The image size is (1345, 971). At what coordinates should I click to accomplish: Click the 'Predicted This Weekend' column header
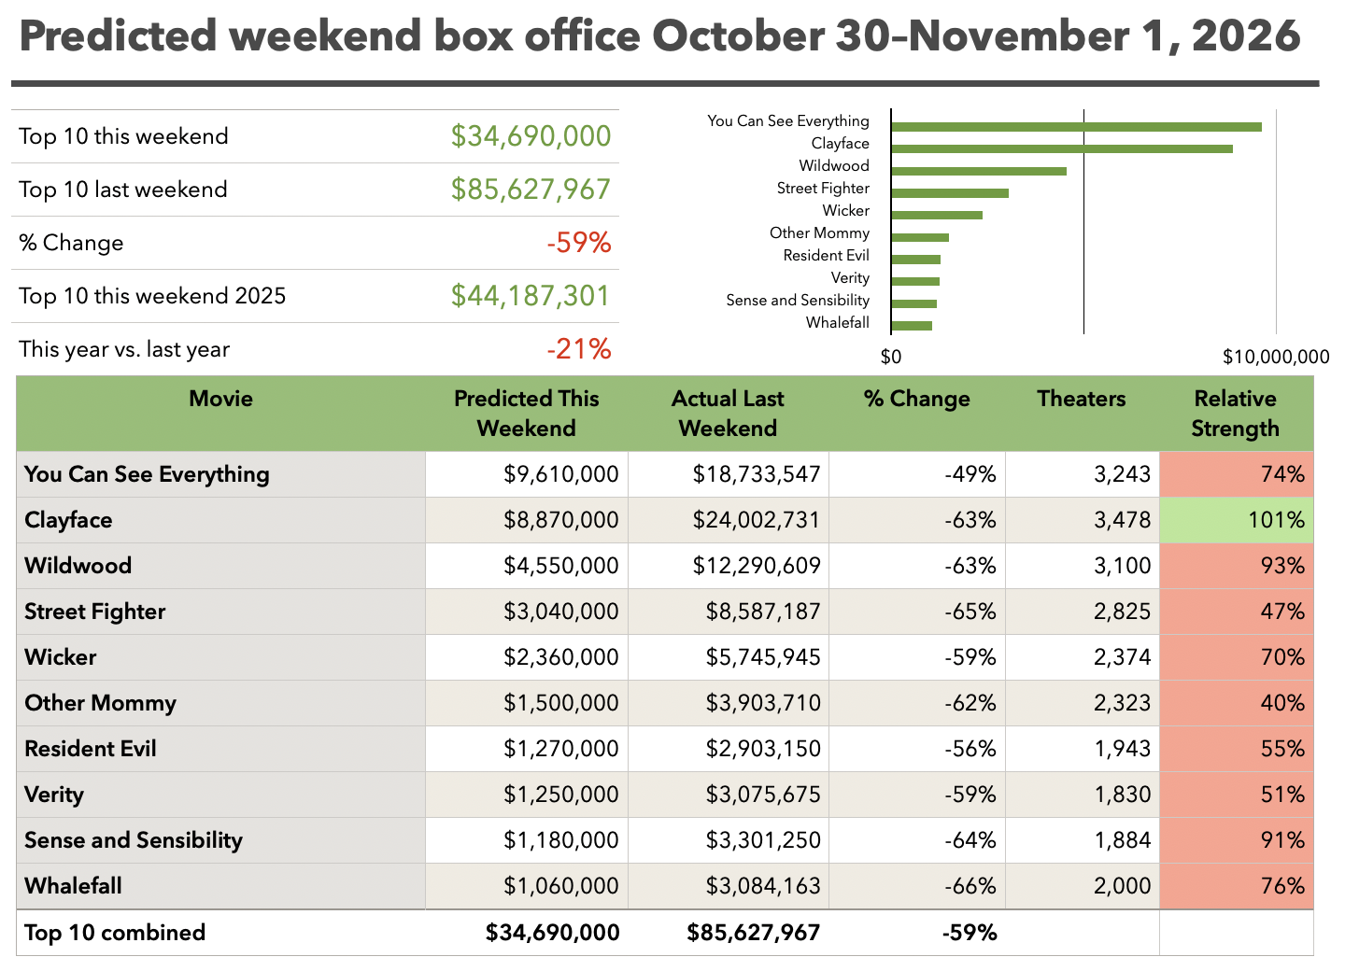click(527, 414)
